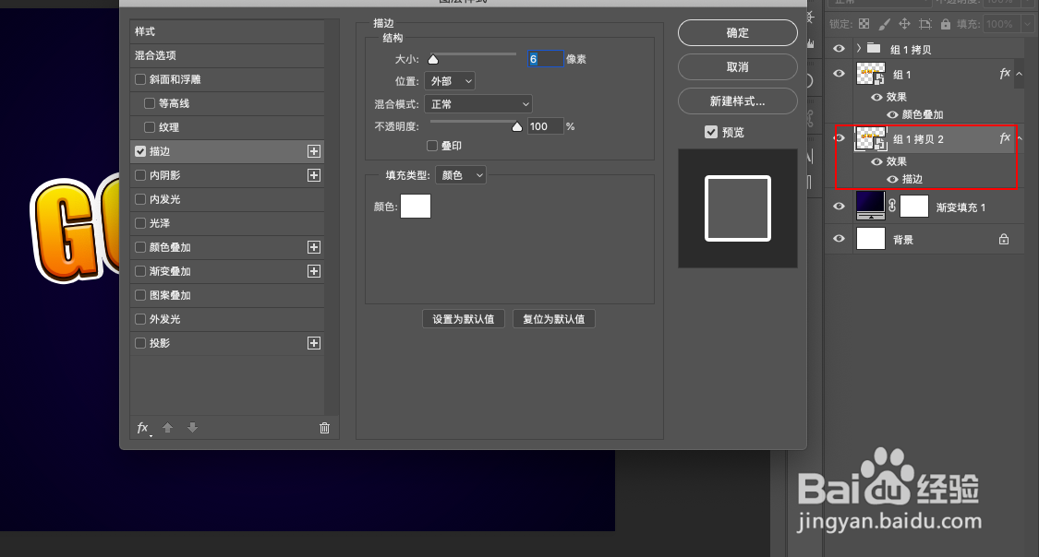Enable the 光泽 checkbox
This screenshot has width=1039, height=557.
pyautogui.click(x=140, y=223)
